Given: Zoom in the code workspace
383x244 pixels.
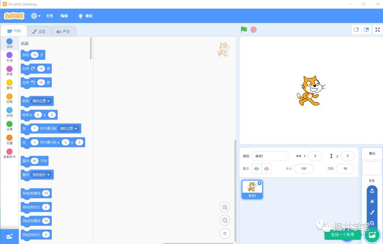Looking at the screenshot, I should [225, 207].
